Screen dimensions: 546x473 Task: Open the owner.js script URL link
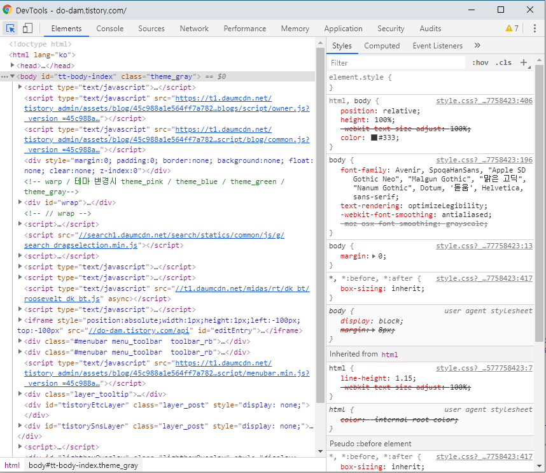[x=167, y=108]
